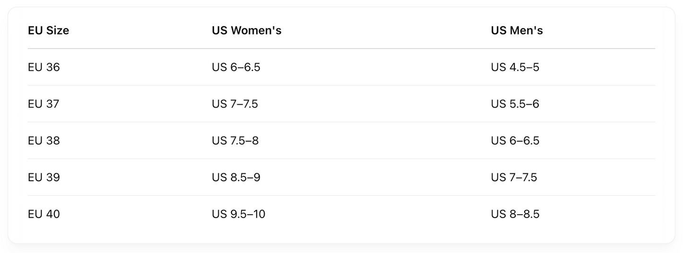This screenshot has height=253, width=683.
Task: Pick the EU 38 cell
Action: coord(44,141)
